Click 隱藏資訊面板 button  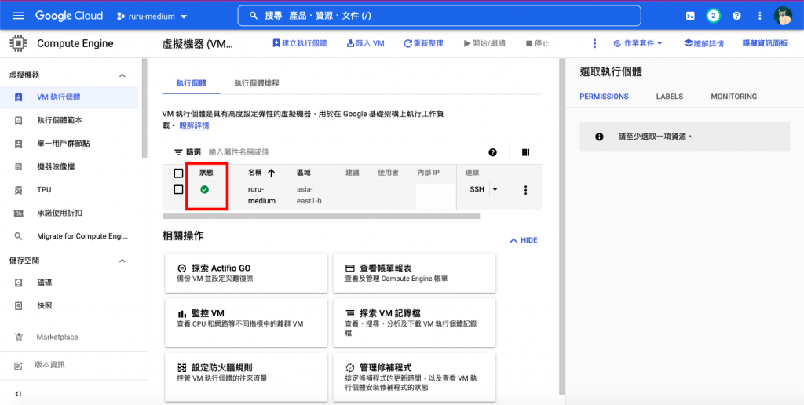[765, 44]
